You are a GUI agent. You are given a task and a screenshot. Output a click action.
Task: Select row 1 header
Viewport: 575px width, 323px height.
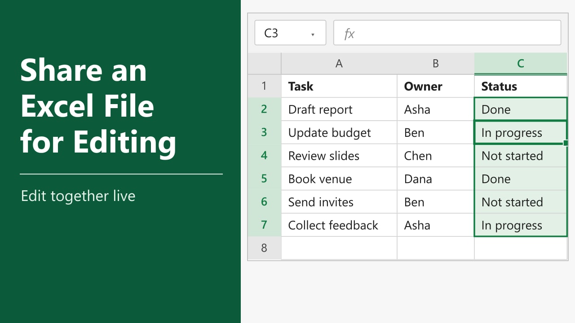point(265,86)
